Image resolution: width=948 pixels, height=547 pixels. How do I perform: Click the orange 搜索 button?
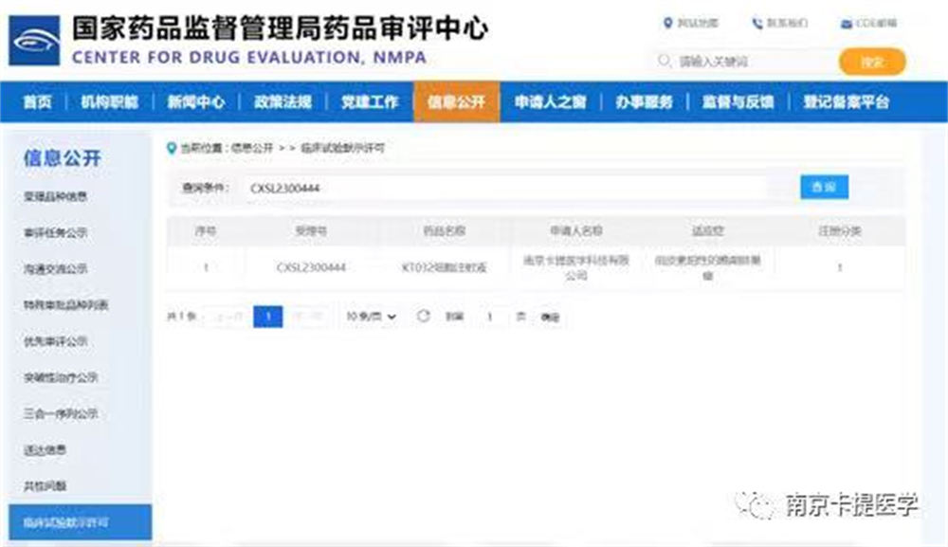pyautogui.click(x=872, y=62)
